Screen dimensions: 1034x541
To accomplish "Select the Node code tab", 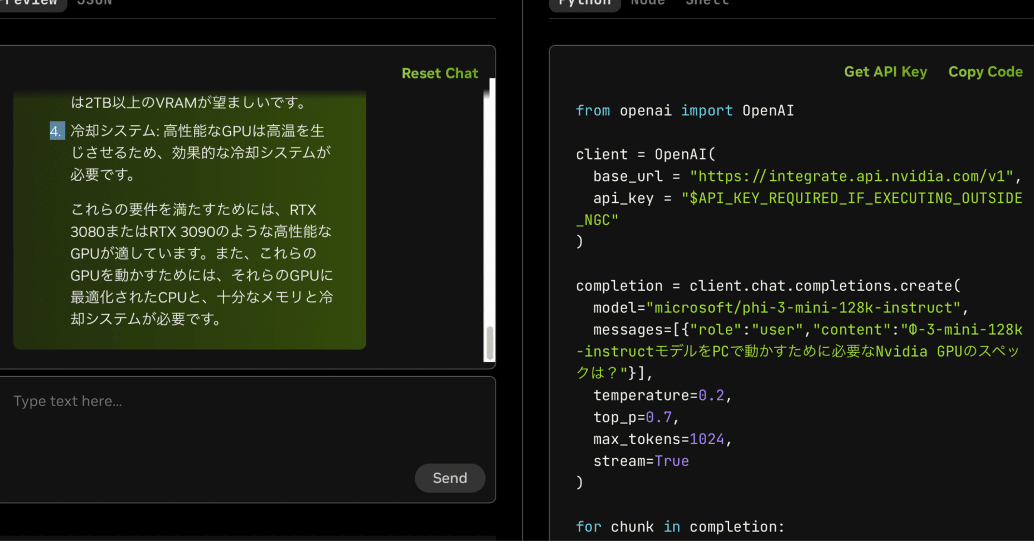I will point(648,3).
